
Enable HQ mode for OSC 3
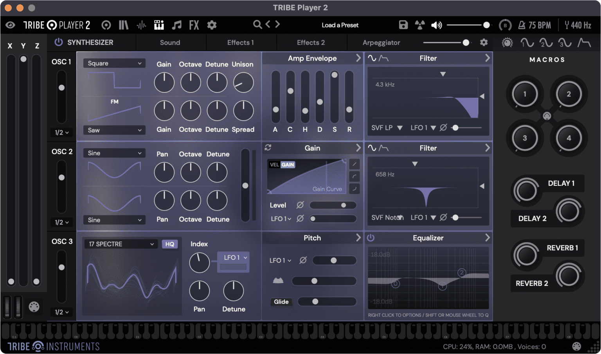(170, 244)
